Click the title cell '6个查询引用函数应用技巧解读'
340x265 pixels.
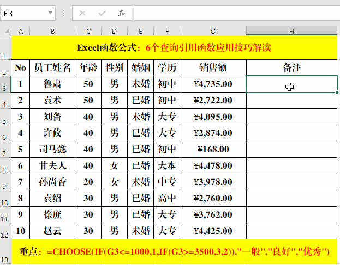pyautogui.click(x=174, y=47)
